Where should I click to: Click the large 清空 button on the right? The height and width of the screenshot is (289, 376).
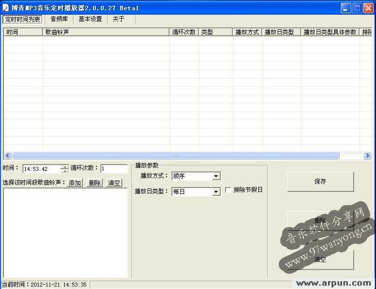[x=320, y=260]
